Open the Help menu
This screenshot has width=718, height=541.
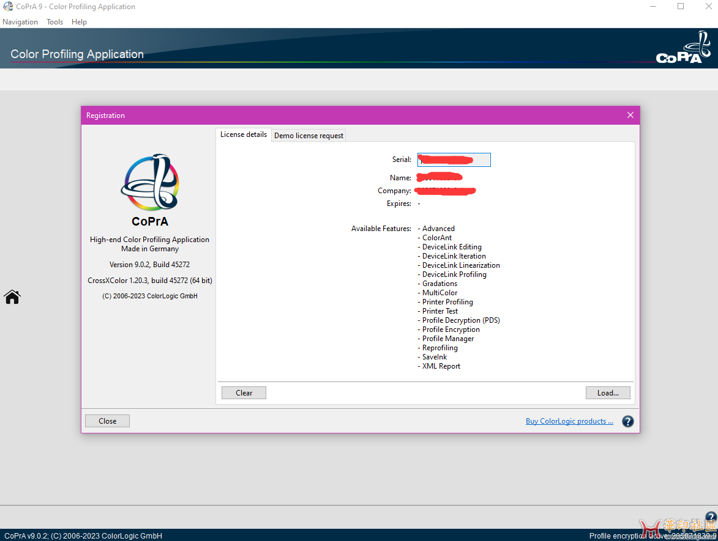79,22
